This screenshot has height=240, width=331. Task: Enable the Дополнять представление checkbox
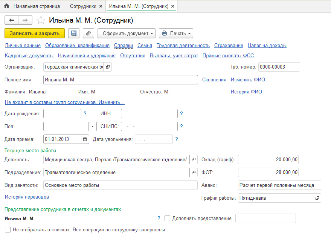(x=167, y=218)
